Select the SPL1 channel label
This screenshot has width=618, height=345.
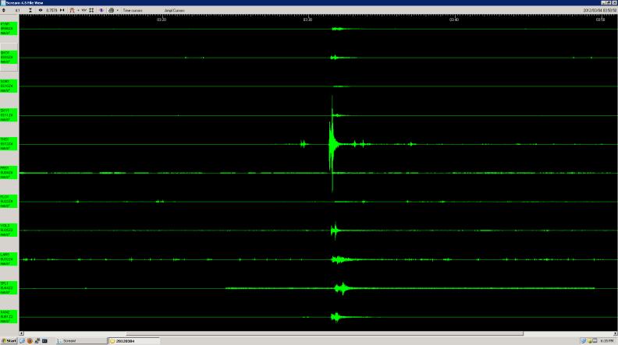click(9, 288)
